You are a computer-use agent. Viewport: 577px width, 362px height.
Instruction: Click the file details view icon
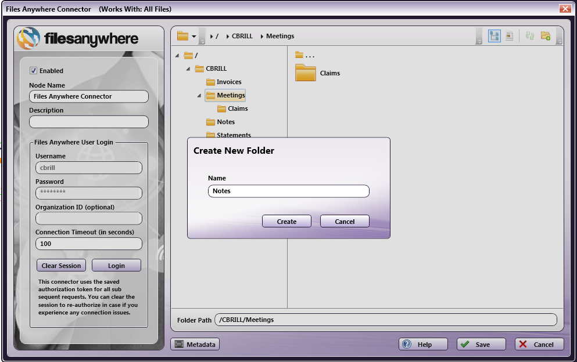coord(509,36)
